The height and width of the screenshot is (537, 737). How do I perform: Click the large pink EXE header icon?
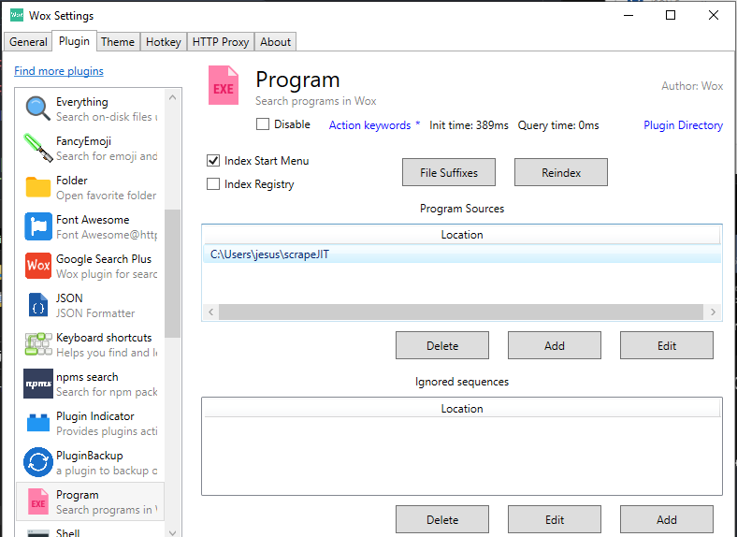[224, 85]
